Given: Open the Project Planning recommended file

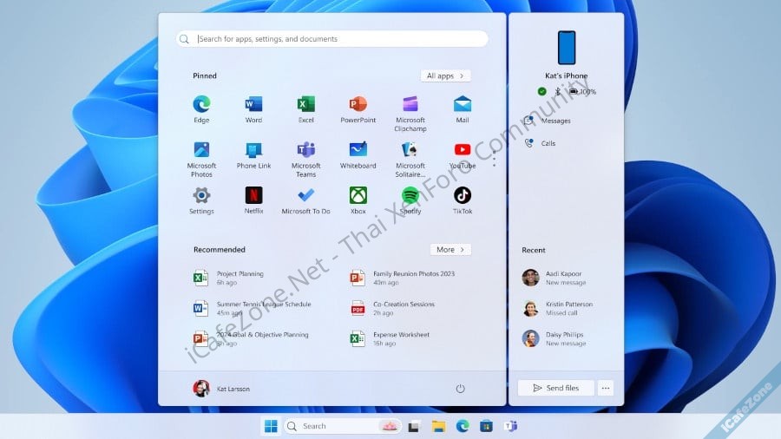Looking at the screenshot, I should 240,278.
